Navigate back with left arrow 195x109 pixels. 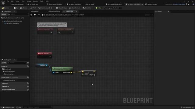coord(35,15)
